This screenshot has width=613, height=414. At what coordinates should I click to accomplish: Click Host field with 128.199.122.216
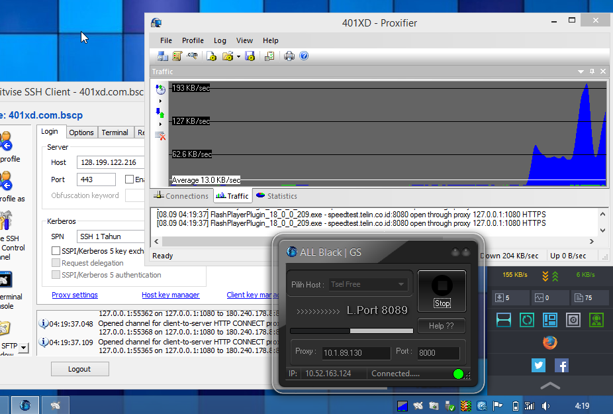[111, 162]
